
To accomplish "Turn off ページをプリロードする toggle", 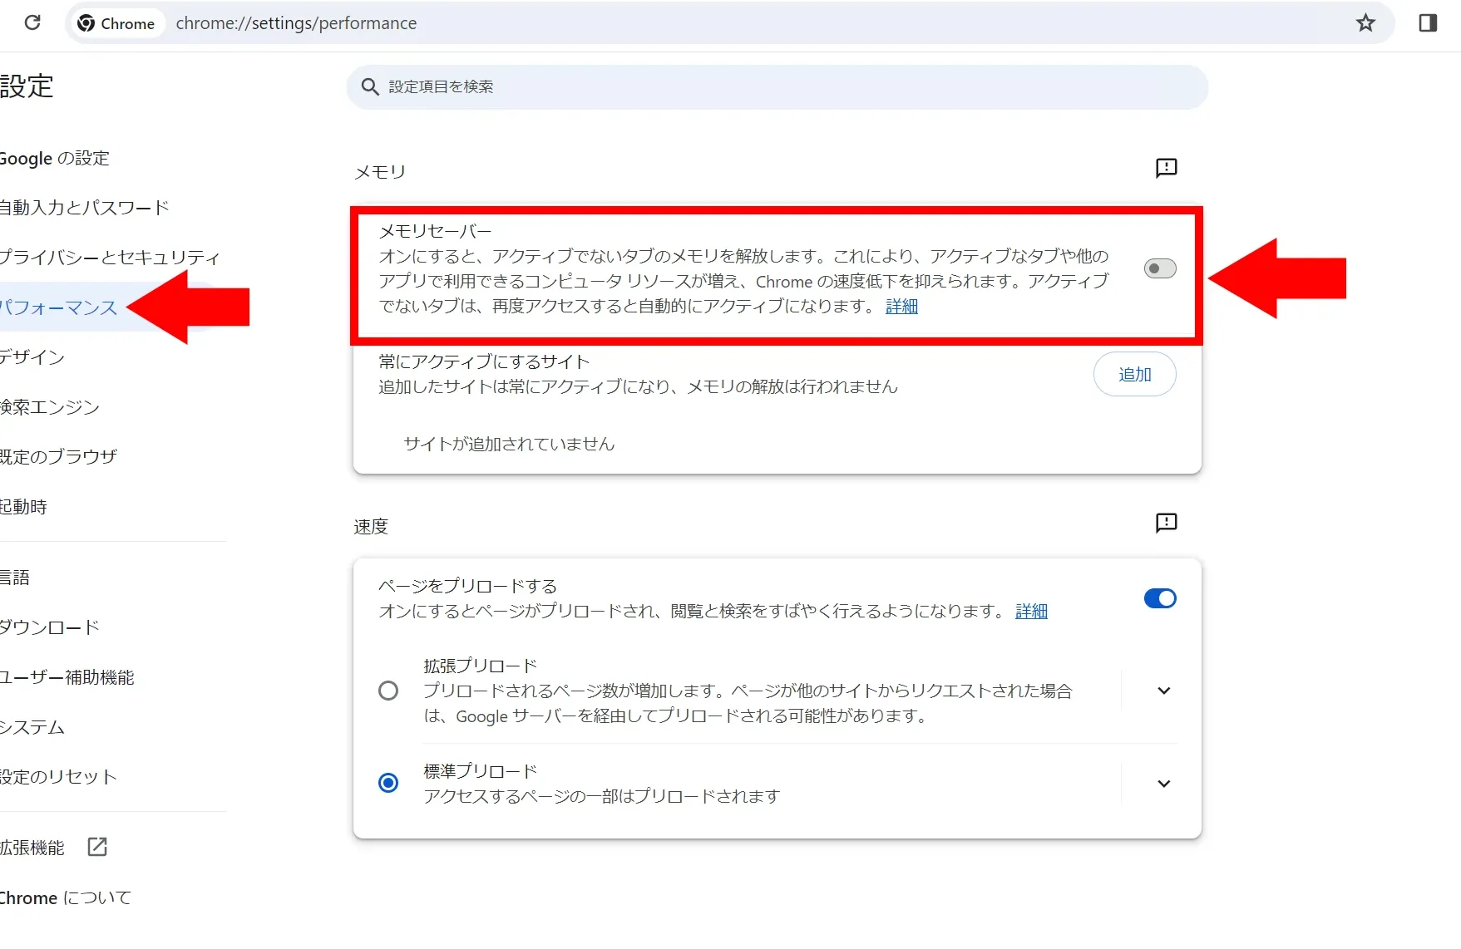I will pos(1160,598).
